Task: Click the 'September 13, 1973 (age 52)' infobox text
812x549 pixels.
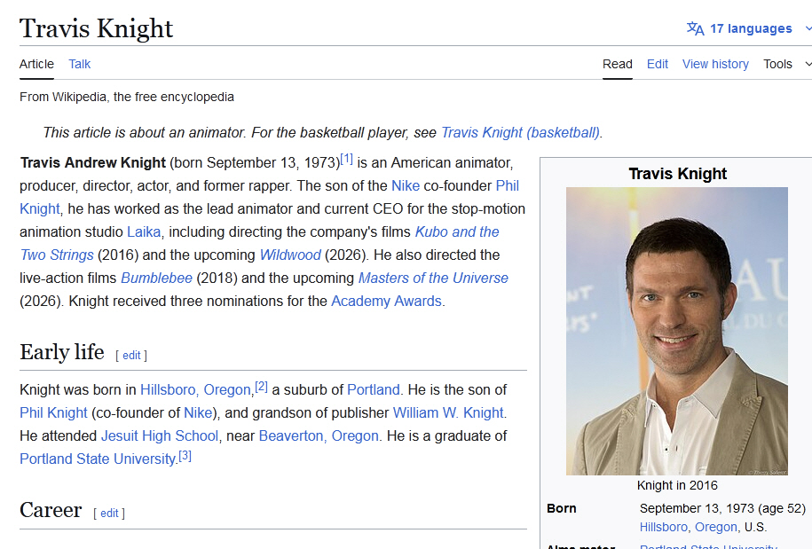Action: click(x=722, y=508)
